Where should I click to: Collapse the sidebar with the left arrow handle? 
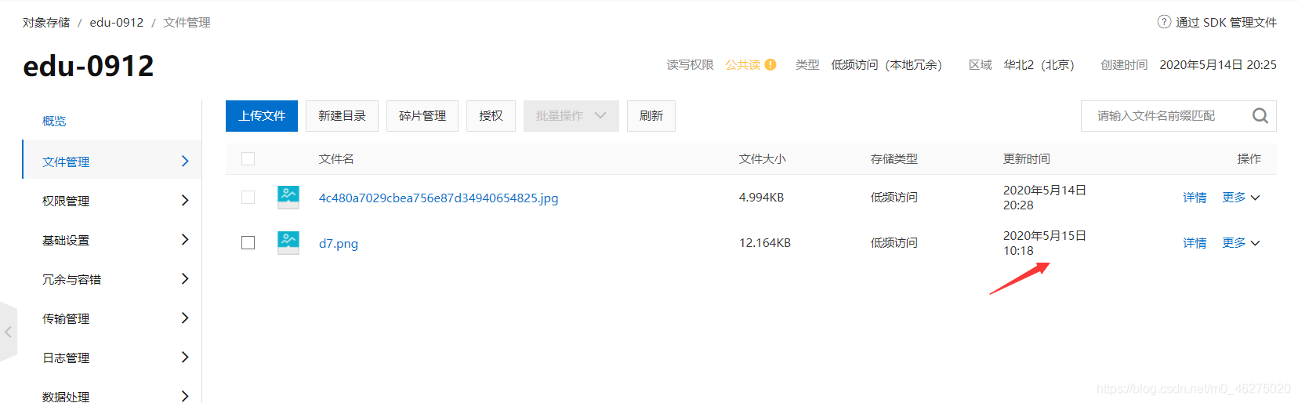point(8,332)
